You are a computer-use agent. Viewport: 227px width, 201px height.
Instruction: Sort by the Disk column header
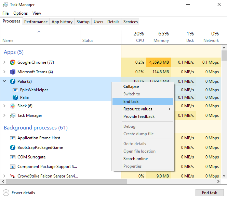(x=184, y=37)
